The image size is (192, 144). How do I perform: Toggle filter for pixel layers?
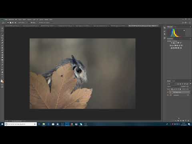pyautogui.click(x=178, y=84)
